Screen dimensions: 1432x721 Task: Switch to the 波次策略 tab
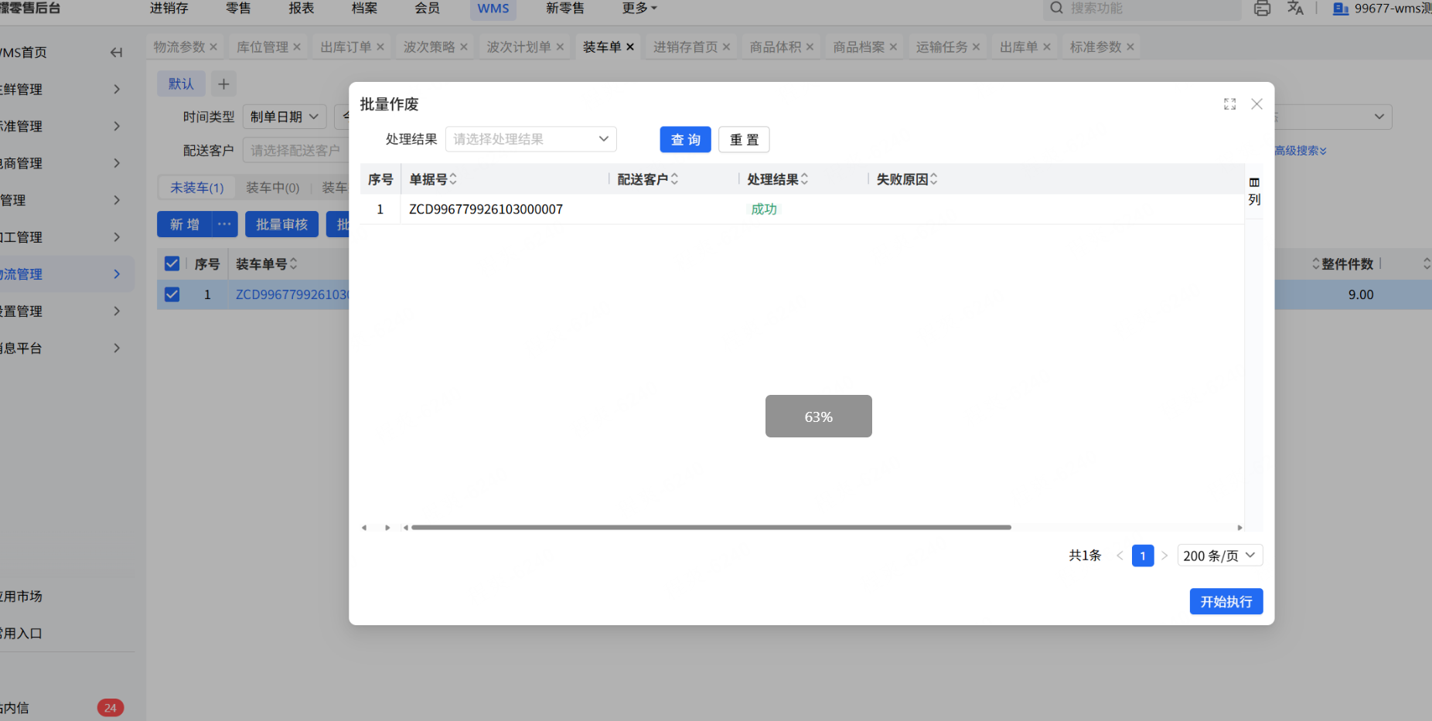[x=428, y=47]
